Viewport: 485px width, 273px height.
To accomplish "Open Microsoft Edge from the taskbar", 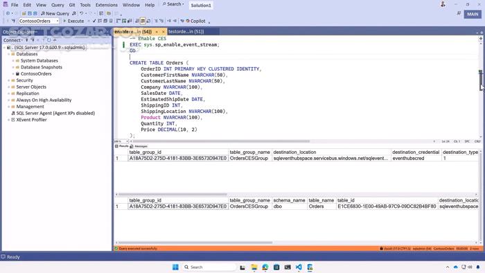I will [x=265, y=267].
